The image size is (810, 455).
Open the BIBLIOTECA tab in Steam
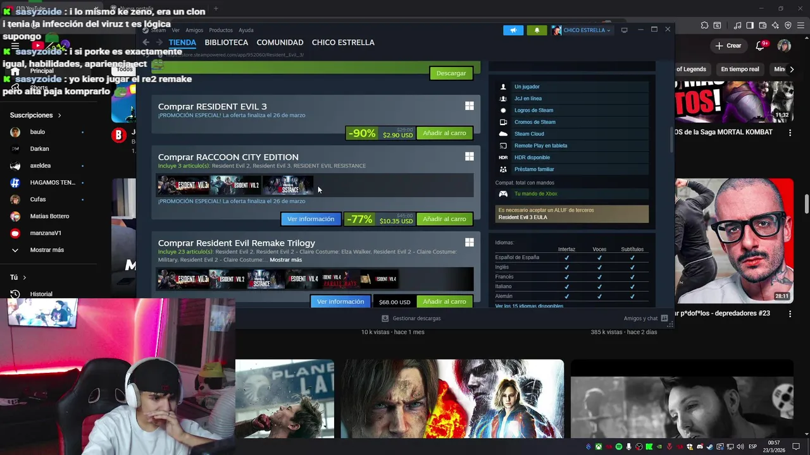[x=226, y=42]
